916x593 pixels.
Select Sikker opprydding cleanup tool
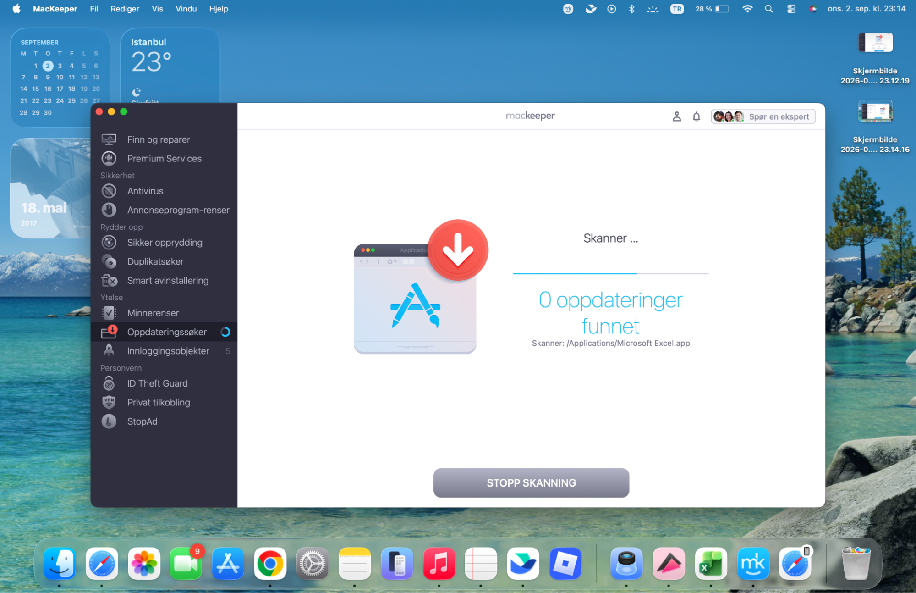164,243
